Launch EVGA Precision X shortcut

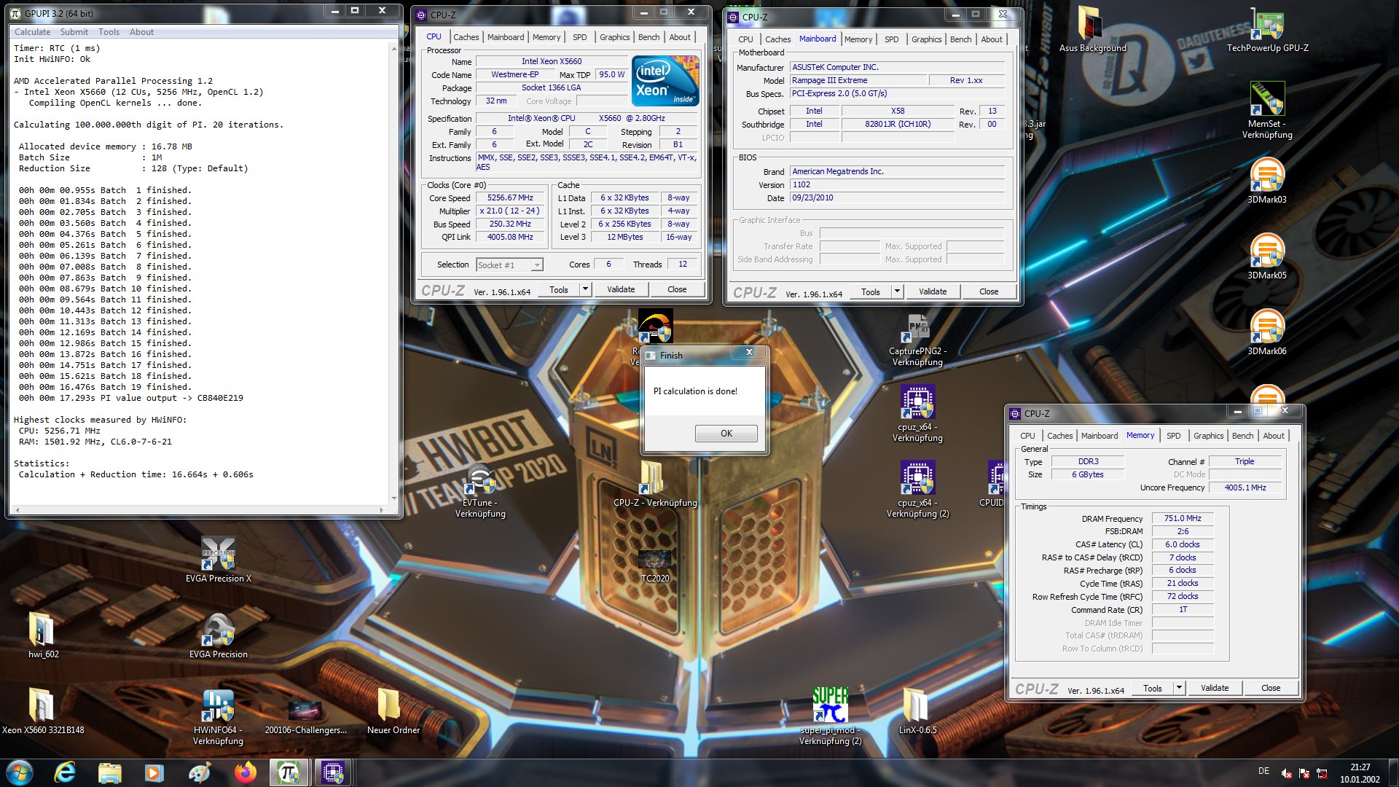point(218,560)
